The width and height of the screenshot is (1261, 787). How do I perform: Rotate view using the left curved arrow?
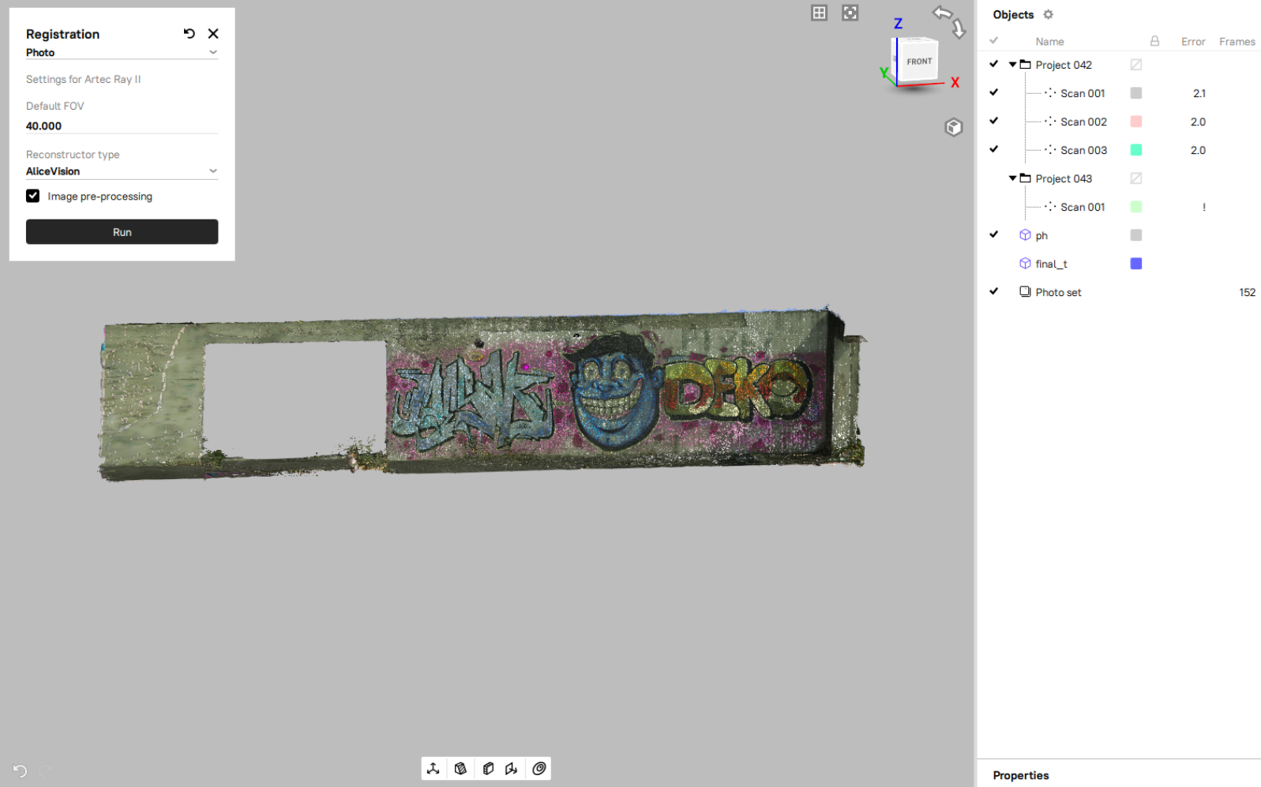point(942,13)
